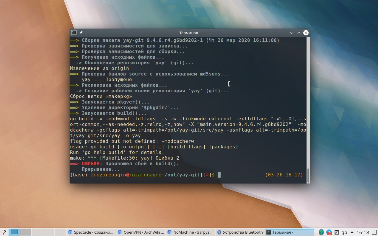This screenshot has height=236, width=378.
Task: Click the terminal vertical scrollbar
Action: pyautogui.click(x=308, y=176)
